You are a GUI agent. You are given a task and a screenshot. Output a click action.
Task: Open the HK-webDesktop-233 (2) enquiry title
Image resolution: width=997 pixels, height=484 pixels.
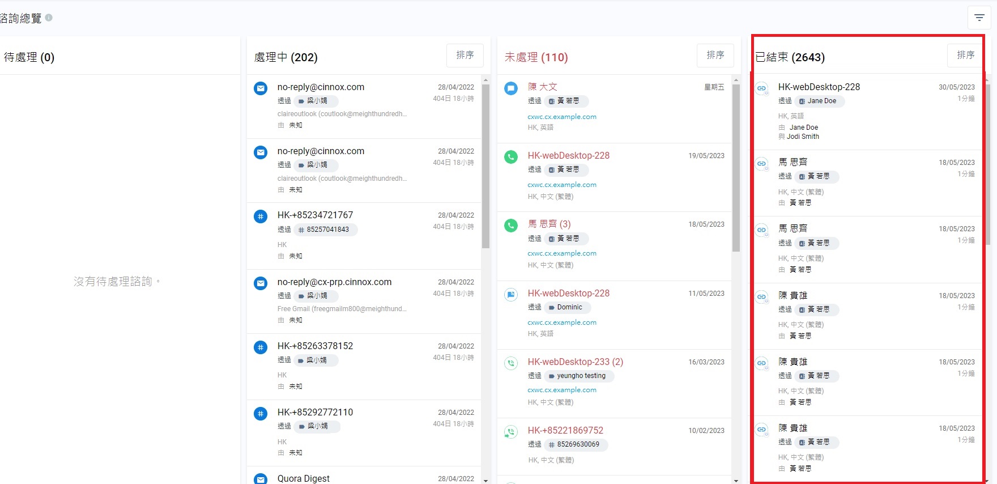pyautogui.click(x=576, y=362)
